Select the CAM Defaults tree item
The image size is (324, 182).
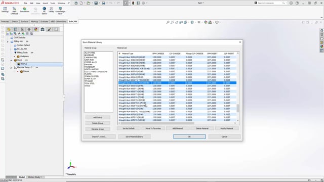point(19,37)
